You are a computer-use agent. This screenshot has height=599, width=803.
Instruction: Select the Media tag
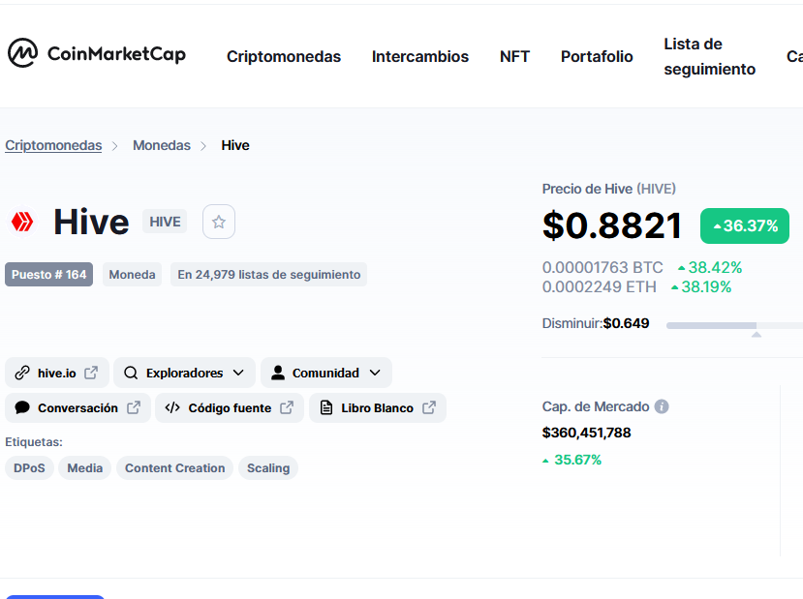point(85,468)
